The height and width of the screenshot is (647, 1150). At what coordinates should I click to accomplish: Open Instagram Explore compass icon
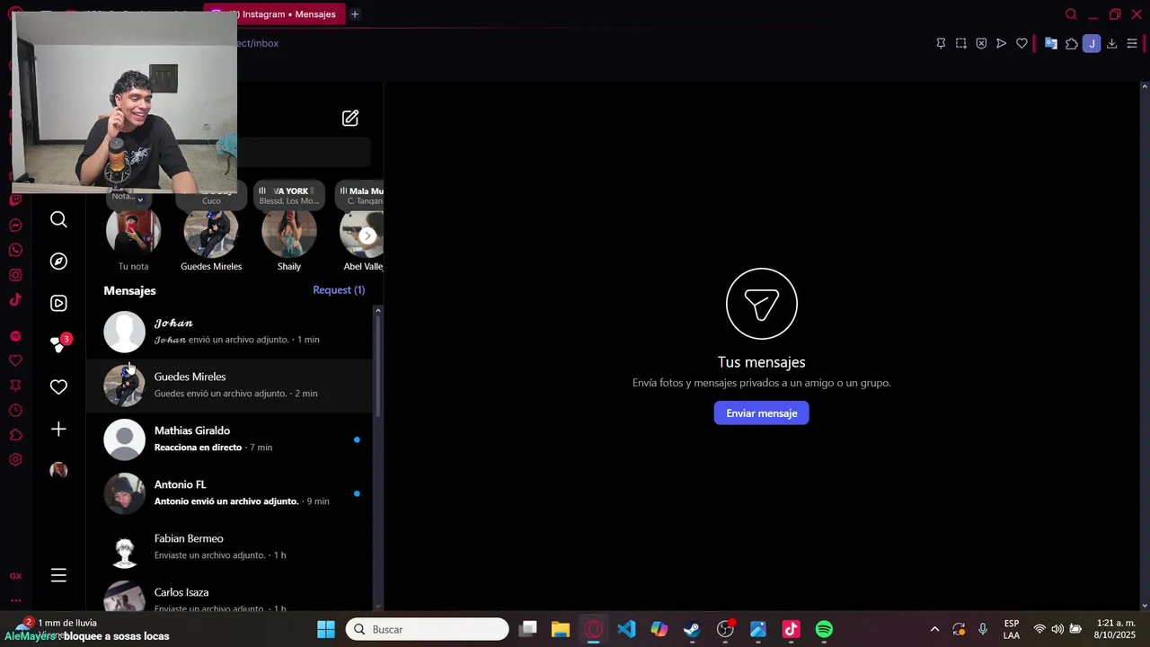point(58,261)
